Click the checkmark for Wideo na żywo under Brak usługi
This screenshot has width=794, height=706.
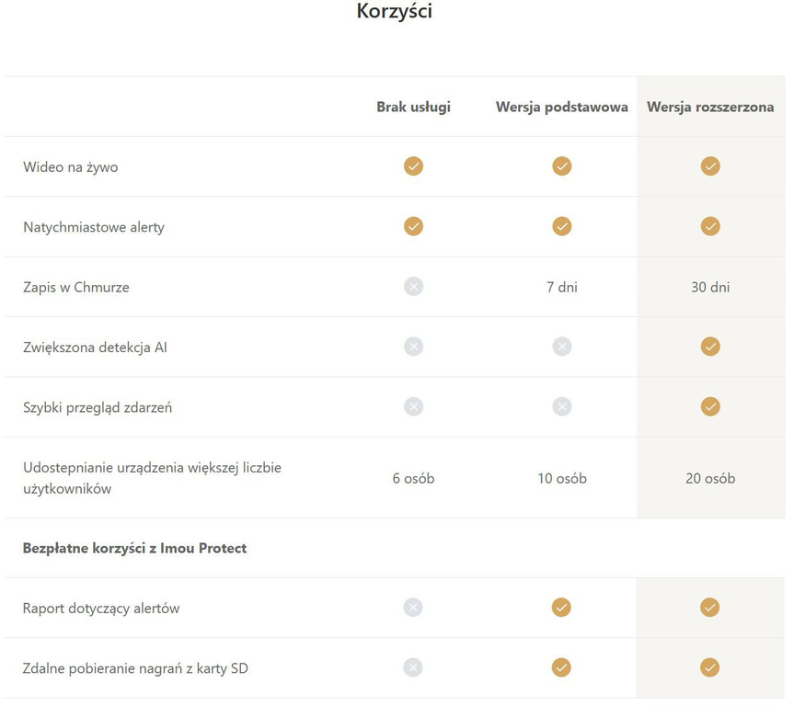click(413, 166)
